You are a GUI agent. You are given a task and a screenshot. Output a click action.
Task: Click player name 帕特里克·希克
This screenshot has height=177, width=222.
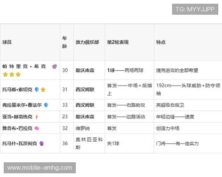[24, 66]
